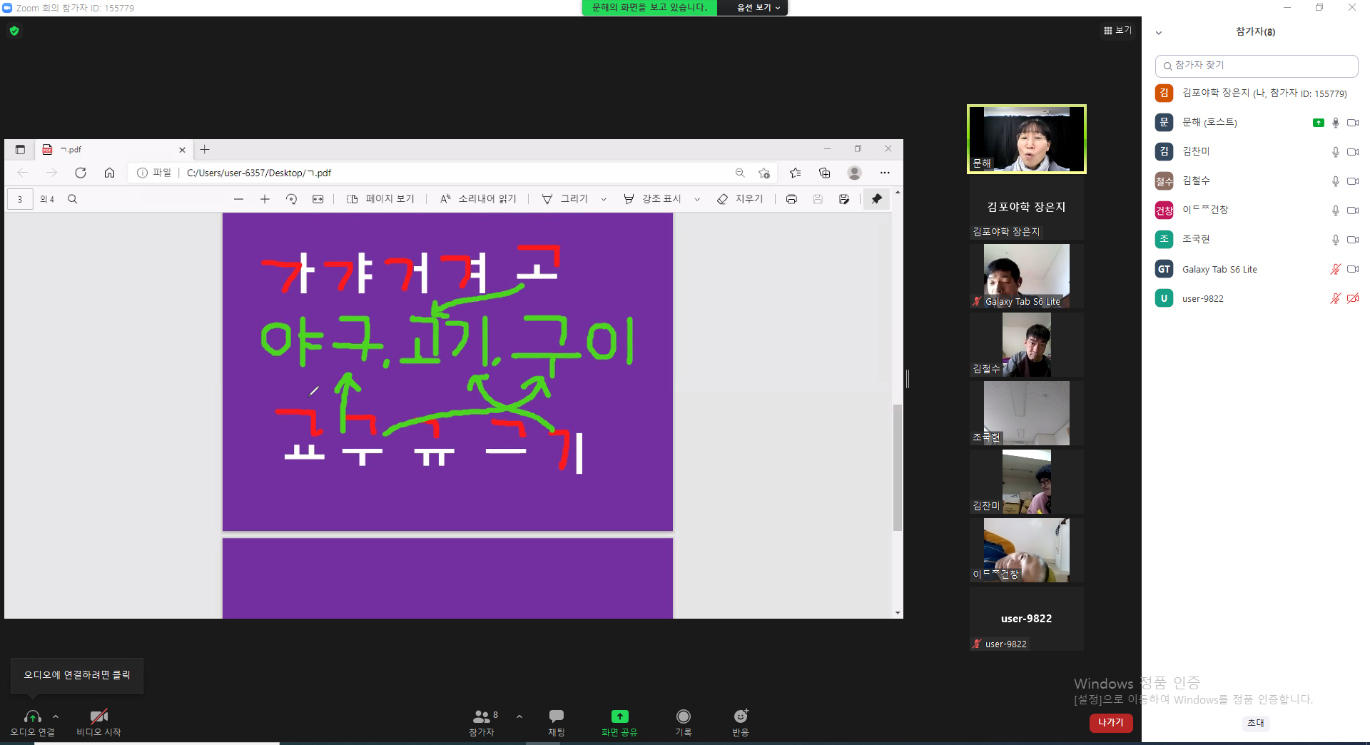Select the host's video thumbnail
Viewport: 1370px width, 745px height.
point(1026,139)
